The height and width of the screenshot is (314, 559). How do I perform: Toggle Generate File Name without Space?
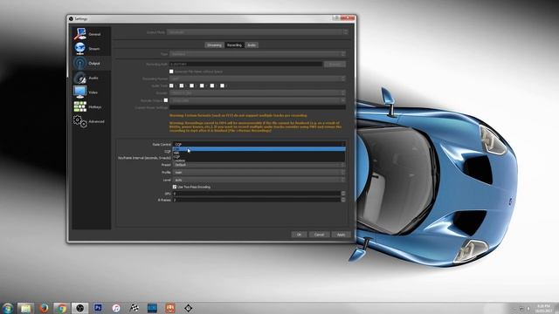click(x=171, y=72)
